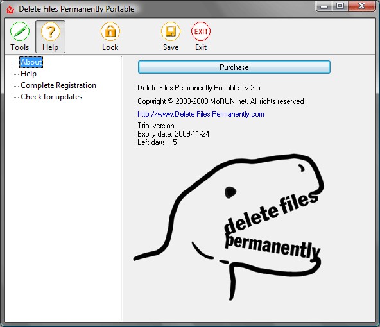This screenshot has width=380, height=327.
Task: Click the Purchase button
Action: pyautogui.click(x=234, y=67)
